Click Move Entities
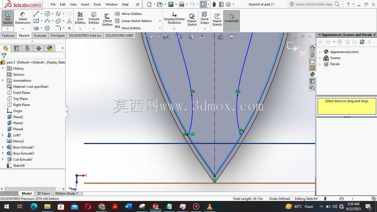This screenshot has width=377, height=212. pyautogui.click(x=128, y=28)
